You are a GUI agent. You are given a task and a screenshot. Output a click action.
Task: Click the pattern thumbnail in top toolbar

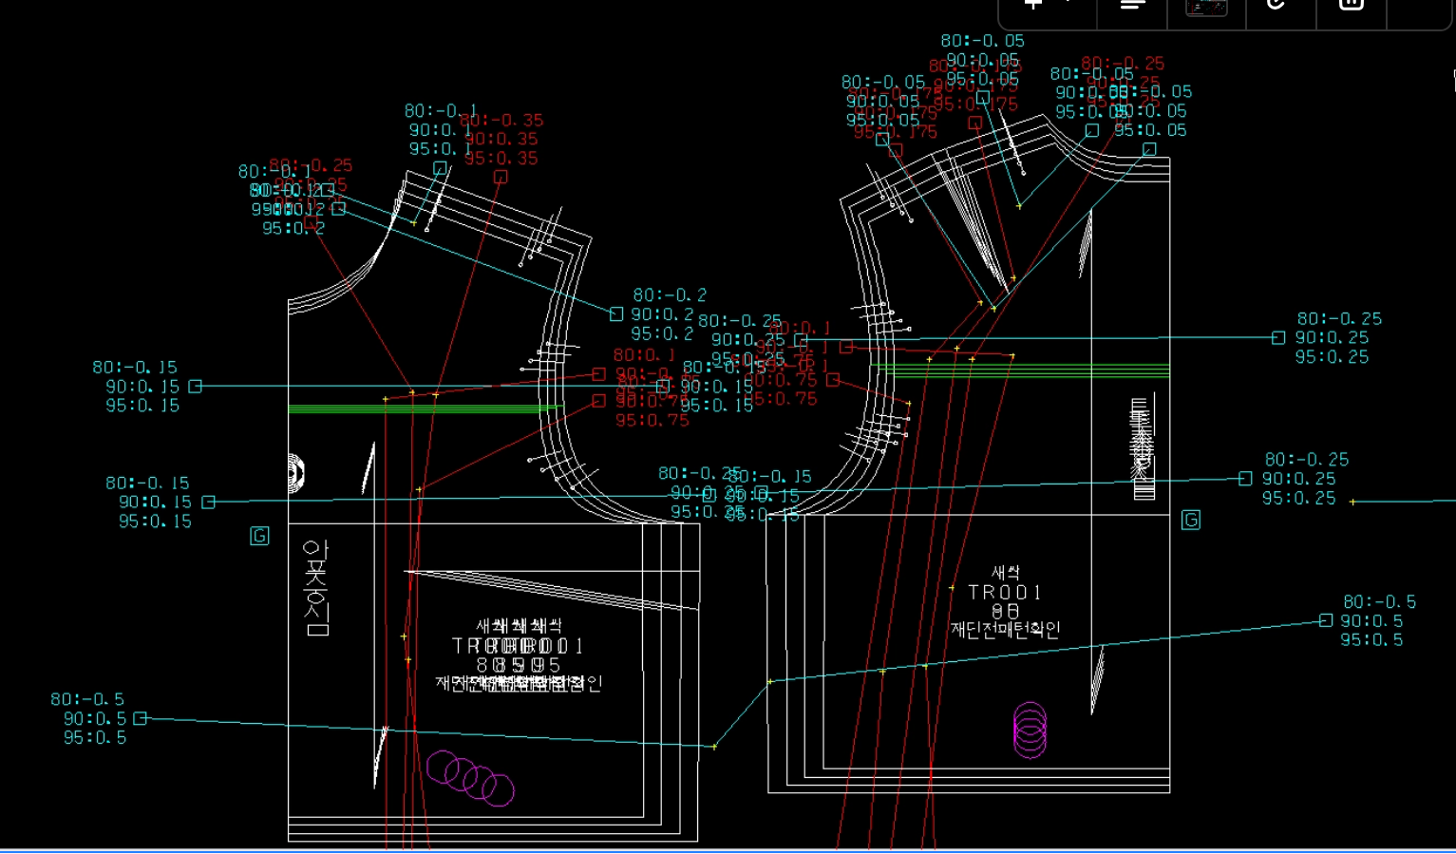coord(1206,8)
